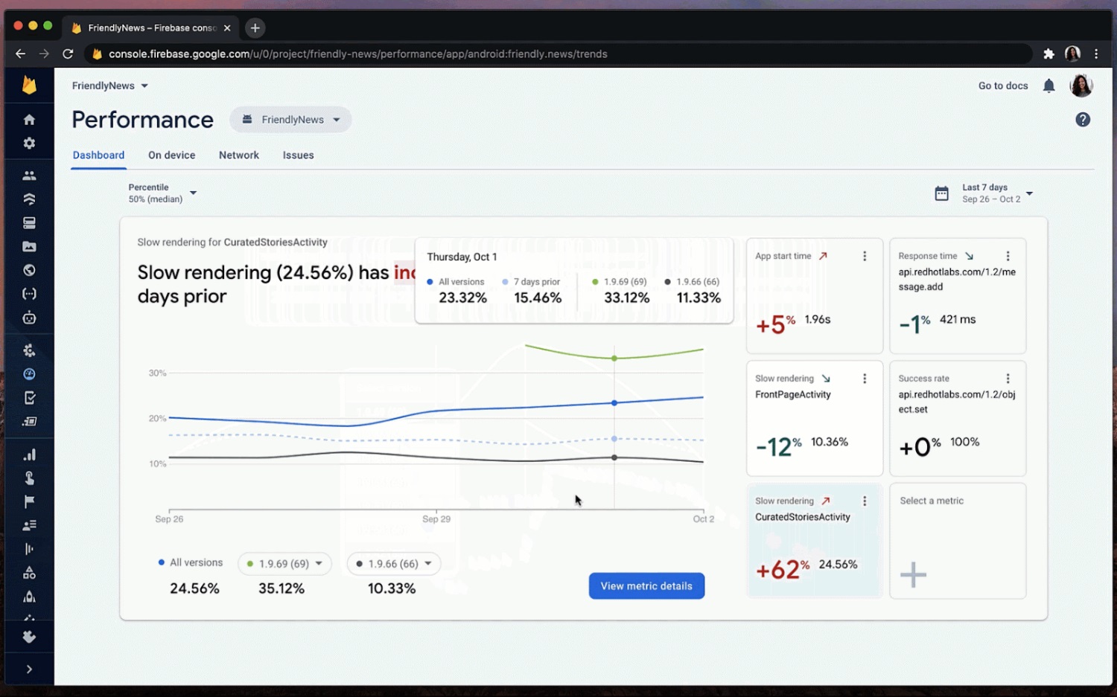This screenshot has height=697, width=1117.
Task: Open Events touch icon in sidebar
Action: pyautogui.click(x=29, y=478)
